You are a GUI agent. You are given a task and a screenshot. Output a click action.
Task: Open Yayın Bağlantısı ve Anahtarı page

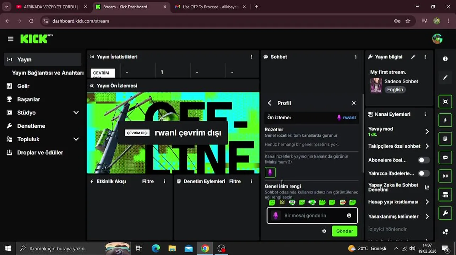click(x=48, y=73)
